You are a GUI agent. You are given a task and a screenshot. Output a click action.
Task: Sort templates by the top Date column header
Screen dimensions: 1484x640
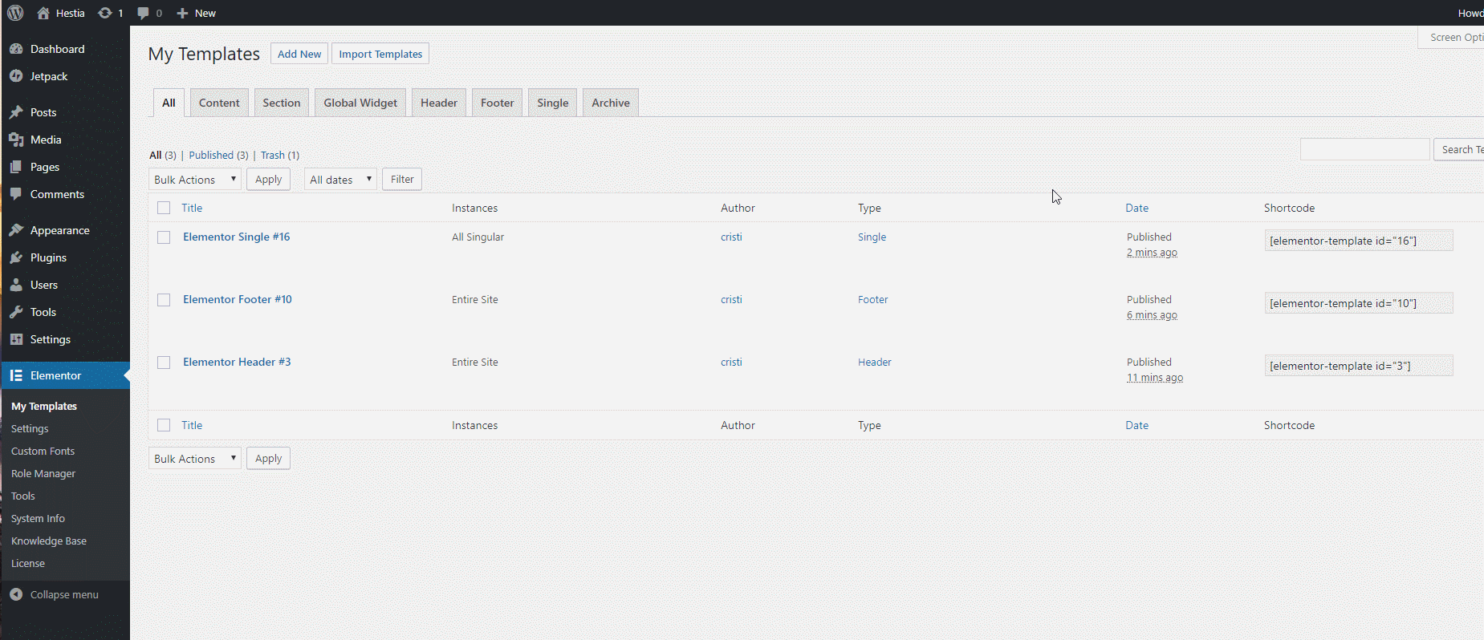tap(1136, 208)
